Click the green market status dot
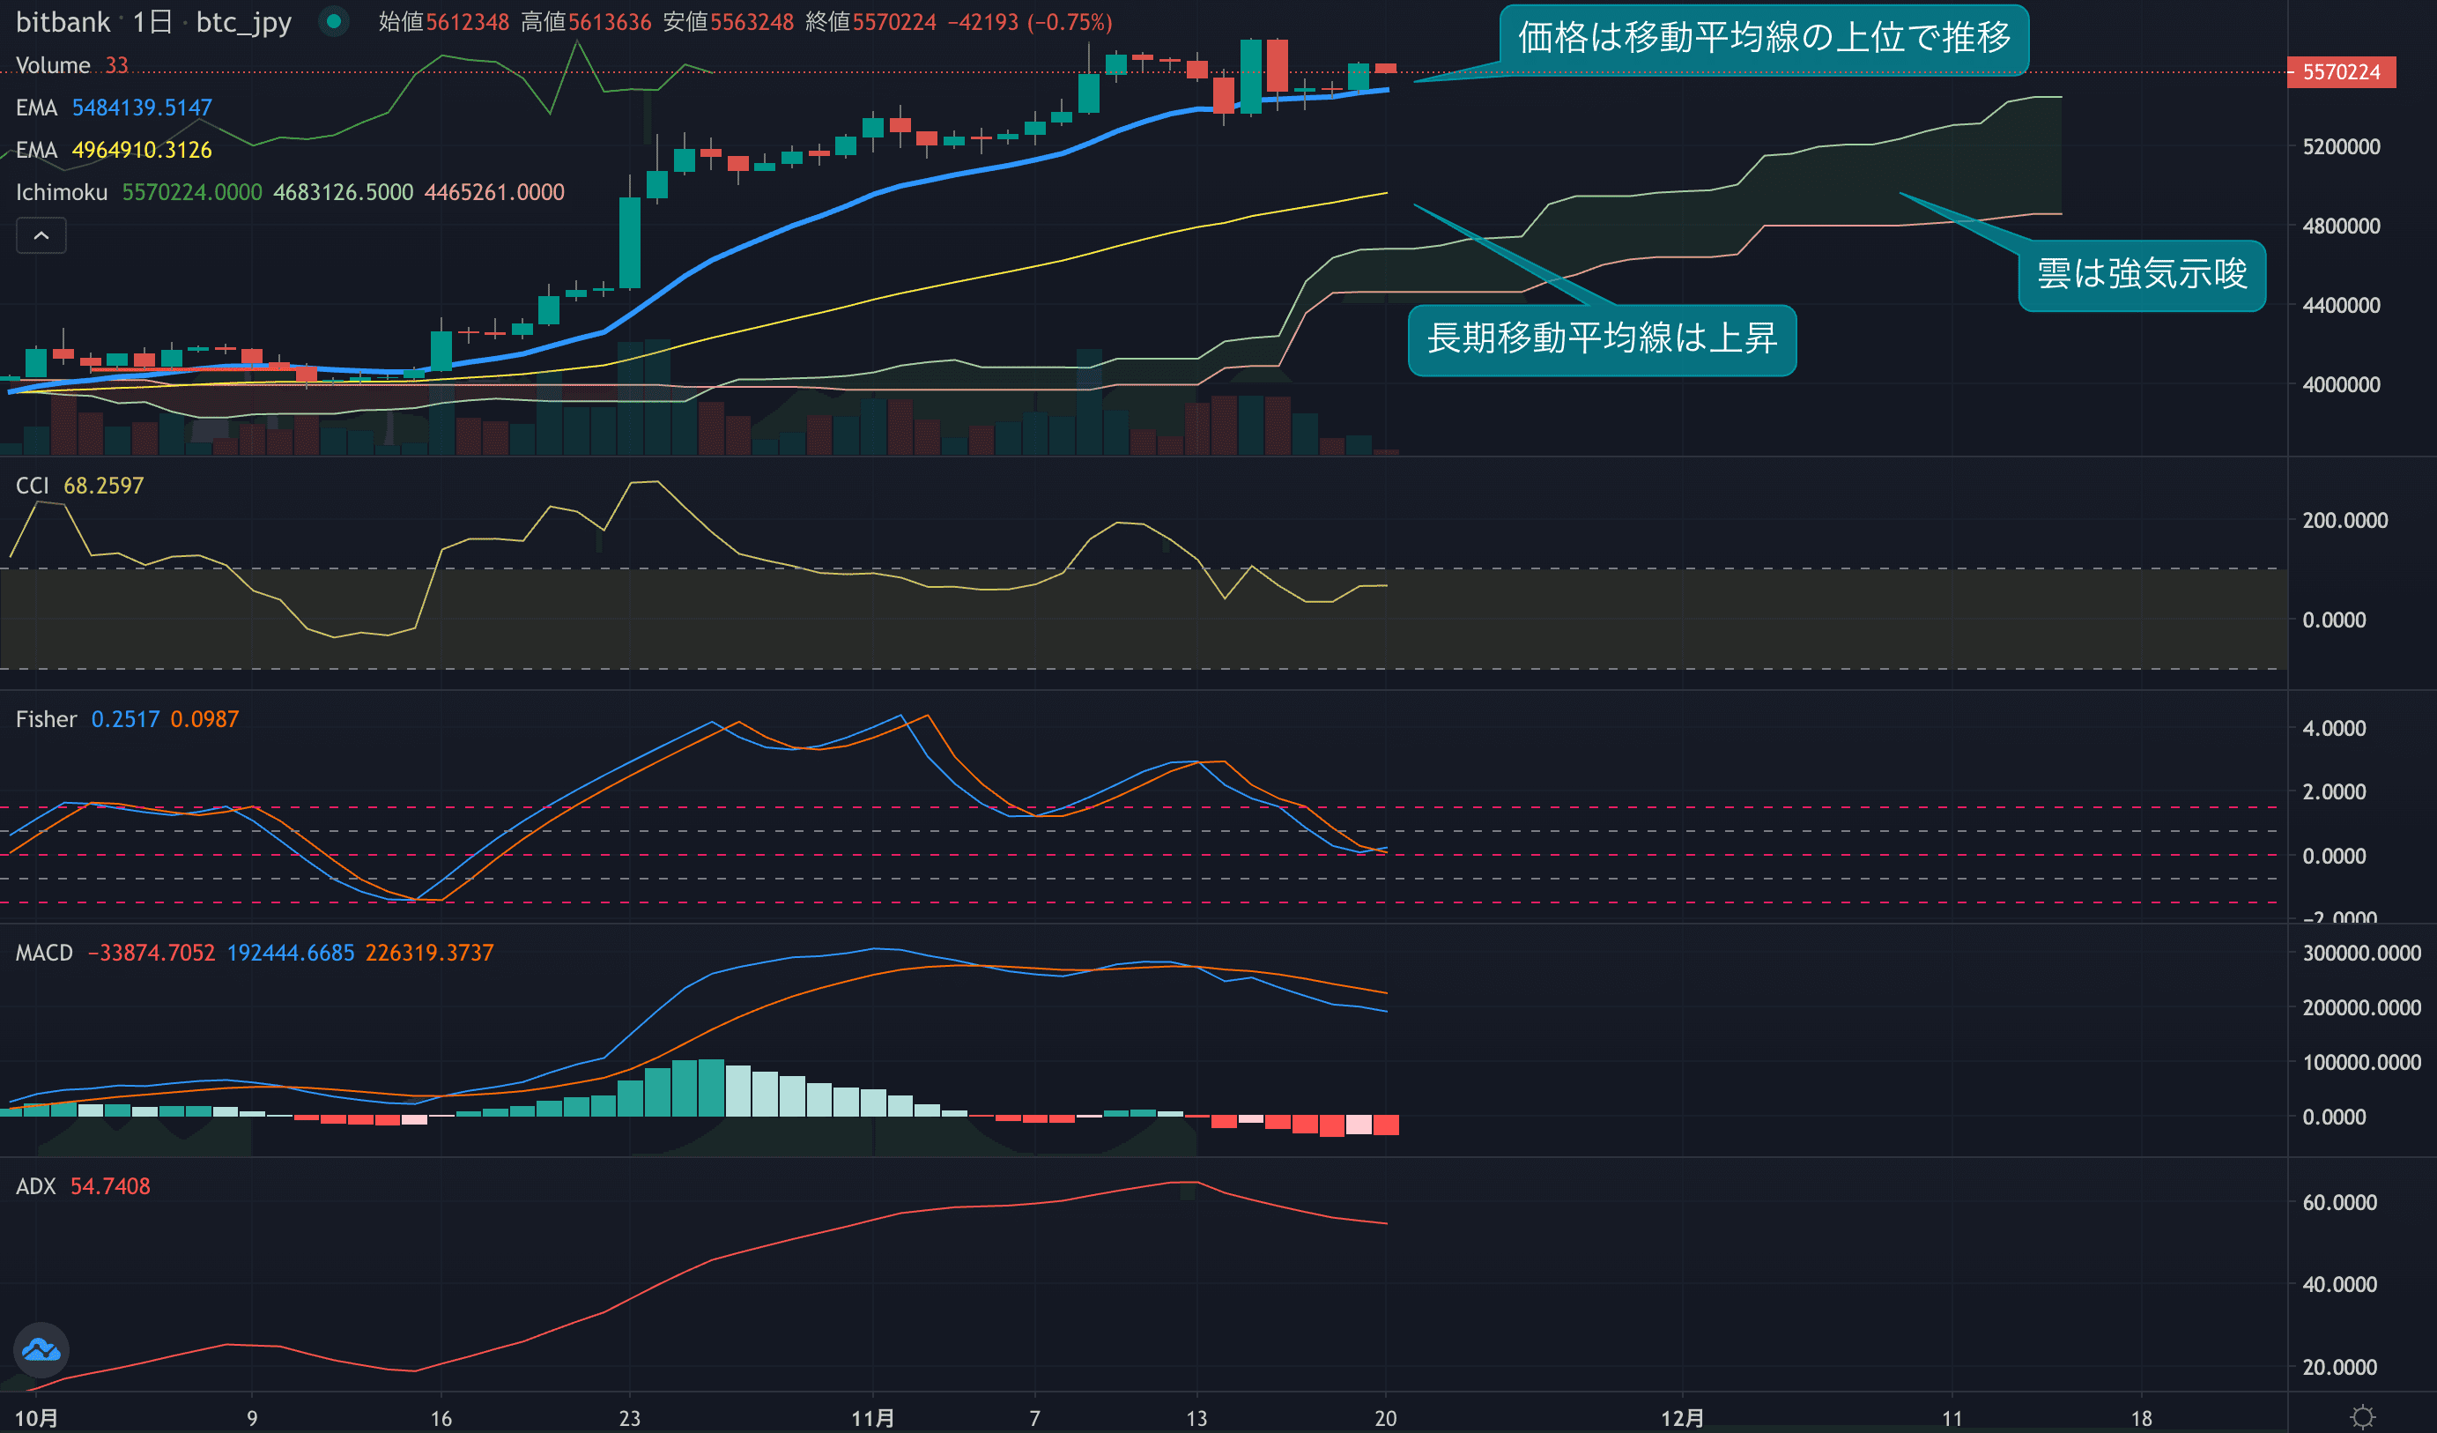 tap(334, 21)
